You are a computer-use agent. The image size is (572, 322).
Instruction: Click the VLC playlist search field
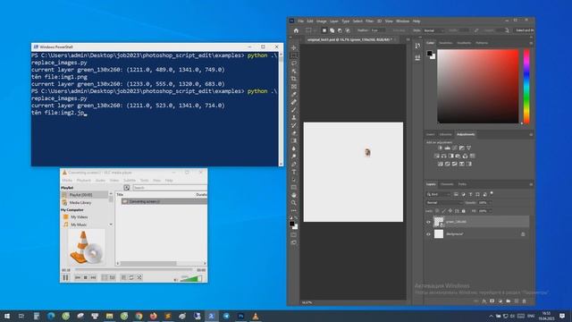click(170, 188)
